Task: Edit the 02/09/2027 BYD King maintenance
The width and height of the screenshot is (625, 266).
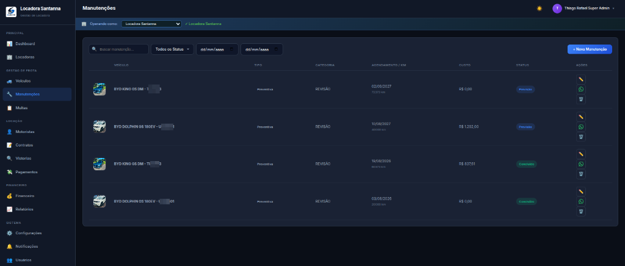Action: tap(581, 79)
